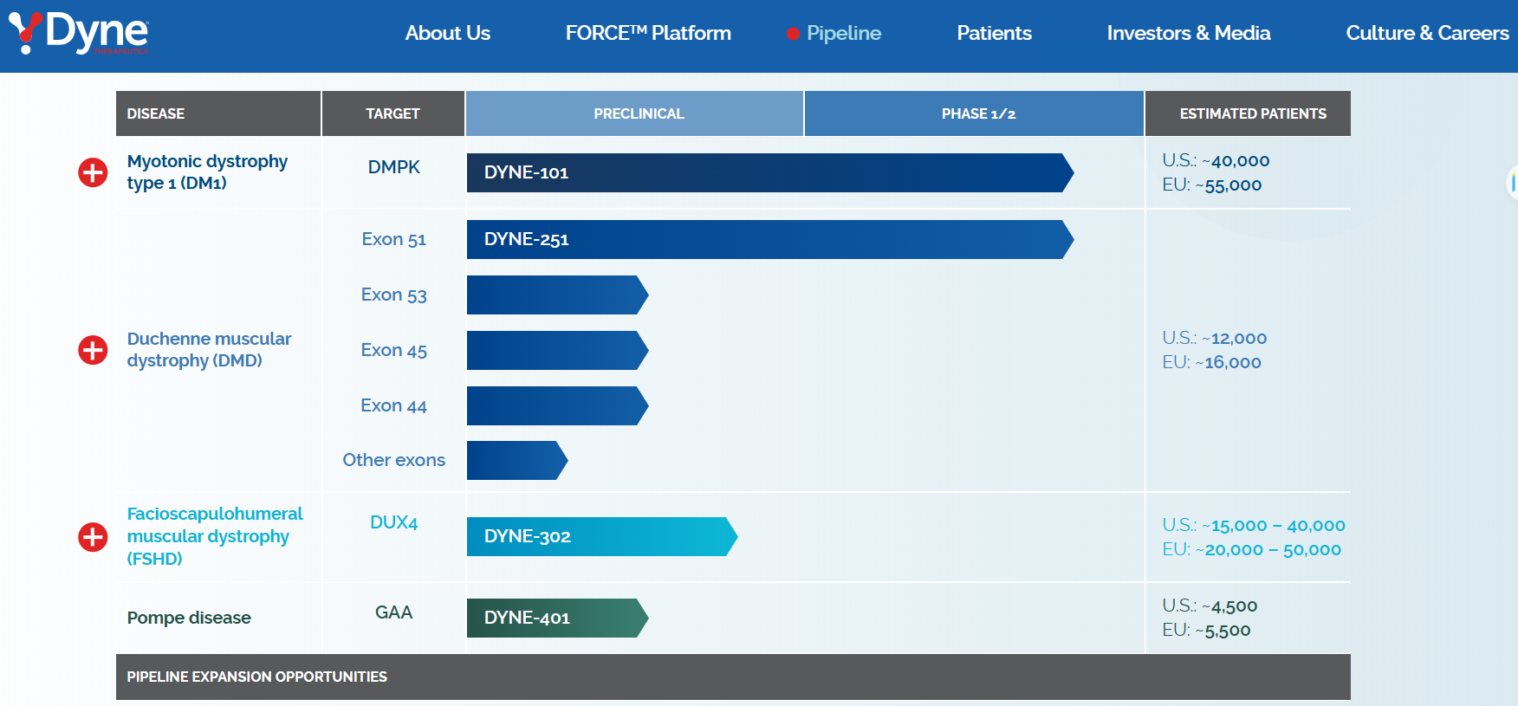Click the DUX4 target label
1518x706 pixels.
tap(393, 522)
